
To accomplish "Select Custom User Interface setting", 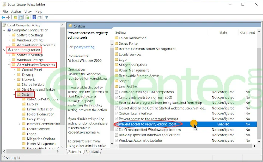I will click(x=135, y=114).
